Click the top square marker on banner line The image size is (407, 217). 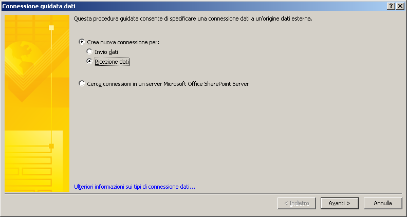51,28
